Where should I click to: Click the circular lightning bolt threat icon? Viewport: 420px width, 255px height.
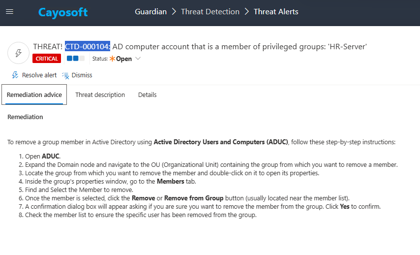pyautogui.click(x=19, y=53)
